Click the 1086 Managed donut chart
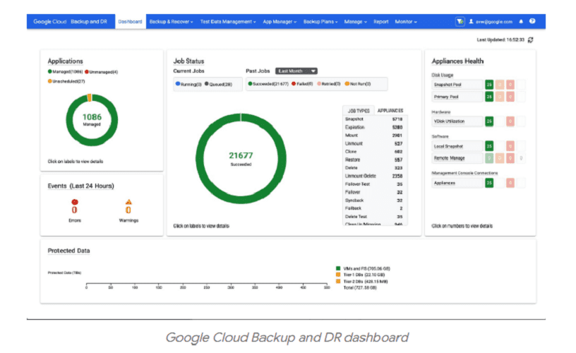This screenshot has width=576, height=353. pyautogui.click(x=92, y=120)
